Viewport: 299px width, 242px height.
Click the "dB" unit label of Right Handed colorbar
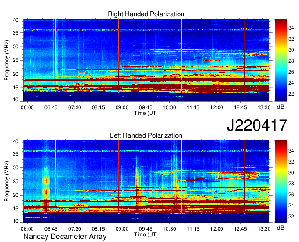point(281,107)
